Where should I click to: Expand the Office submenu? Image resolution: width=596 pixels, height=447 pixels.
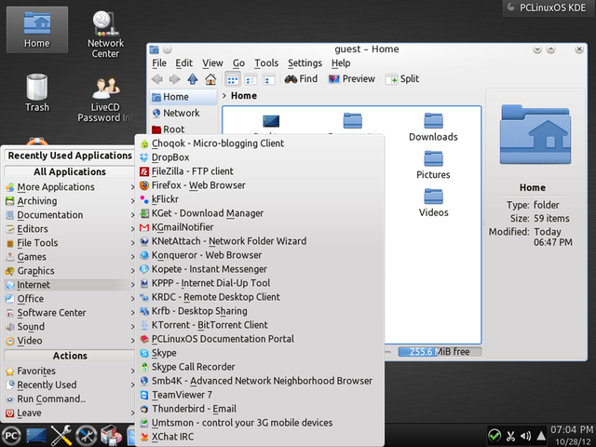pos(70,299)
